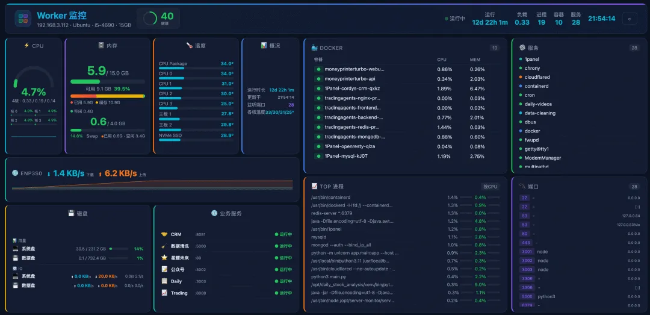Click the port 443 badge

pyautogui.click(x=525, y=242)
